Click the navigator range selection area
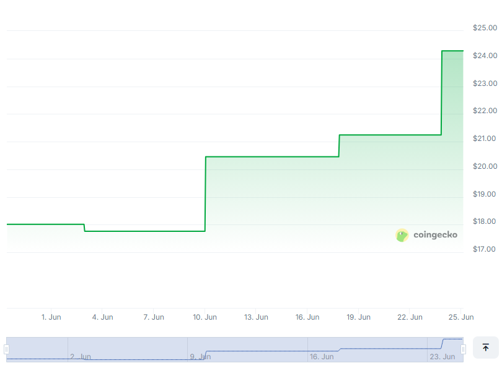This screenshot has width=502, height=371. coord(235,349)
